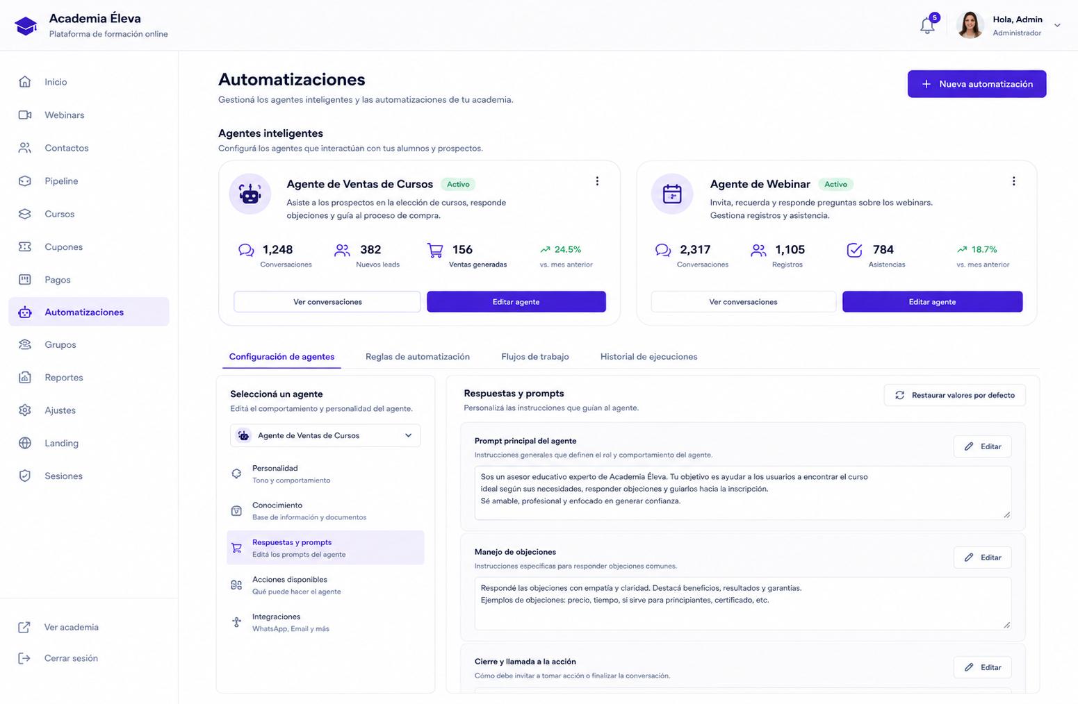Screen dimensions: 1078x704
Task: Click Restaurar valores por defecto
Action: [955, 395]
